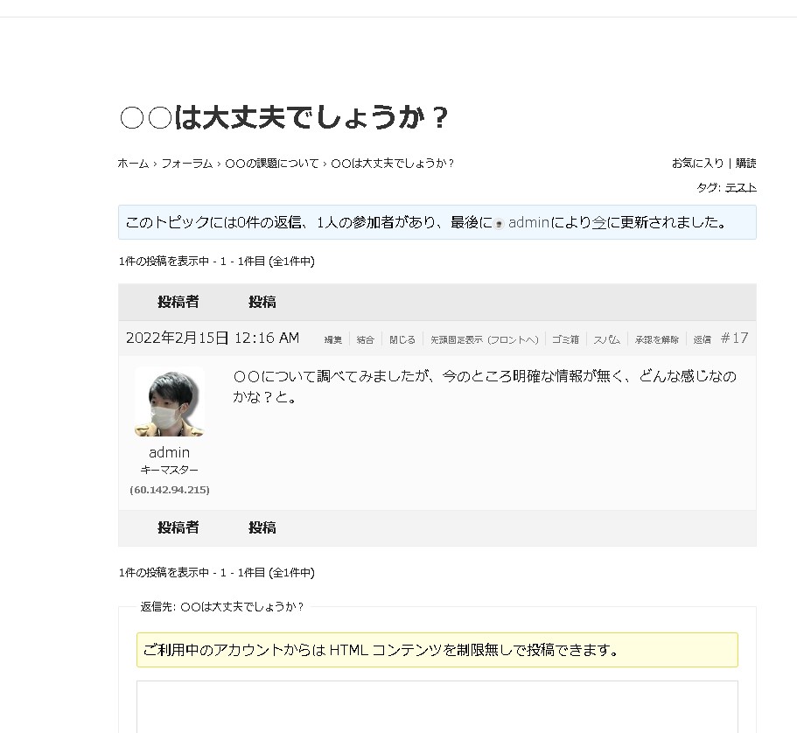Image resolution: width=797 pixels, height=733 pixels.
Task: Close the topic with 閉じる
Action: (x=402, y=339)
